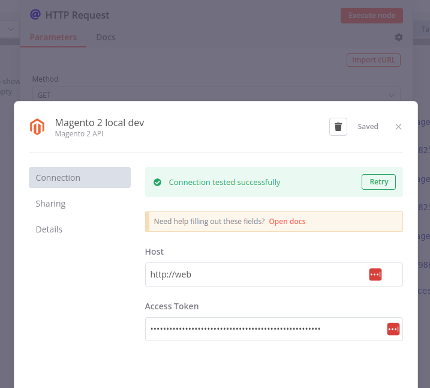Close the credential dialog
430x388 pixels.
pyautogui.click(x=398, y=127)
